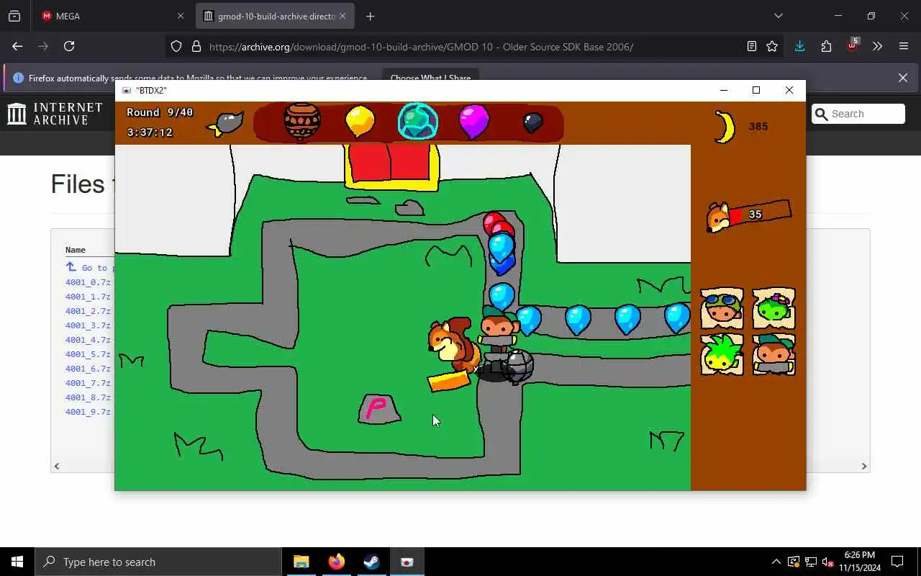The height and width of the screenshot is (576, 921).
Task: Click the gray rock marked with pink P
Action: 379,409
